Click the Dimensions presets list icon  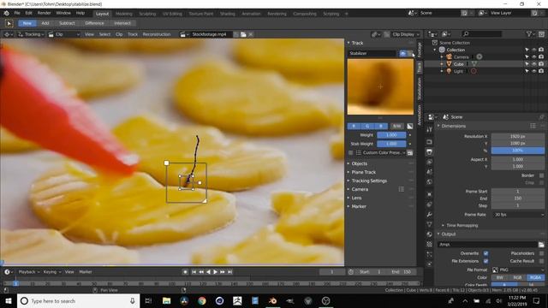tap(533, 126)
